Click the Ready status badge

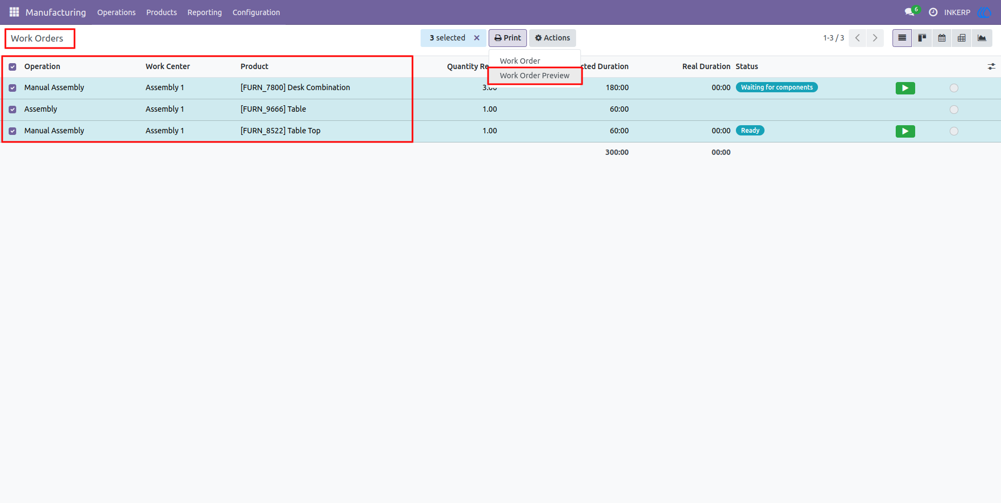tap(750, 131)
